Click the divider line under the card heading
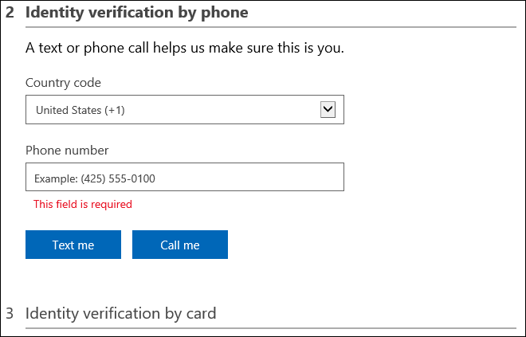Viewport: 526px width, 337px height. 271,327
